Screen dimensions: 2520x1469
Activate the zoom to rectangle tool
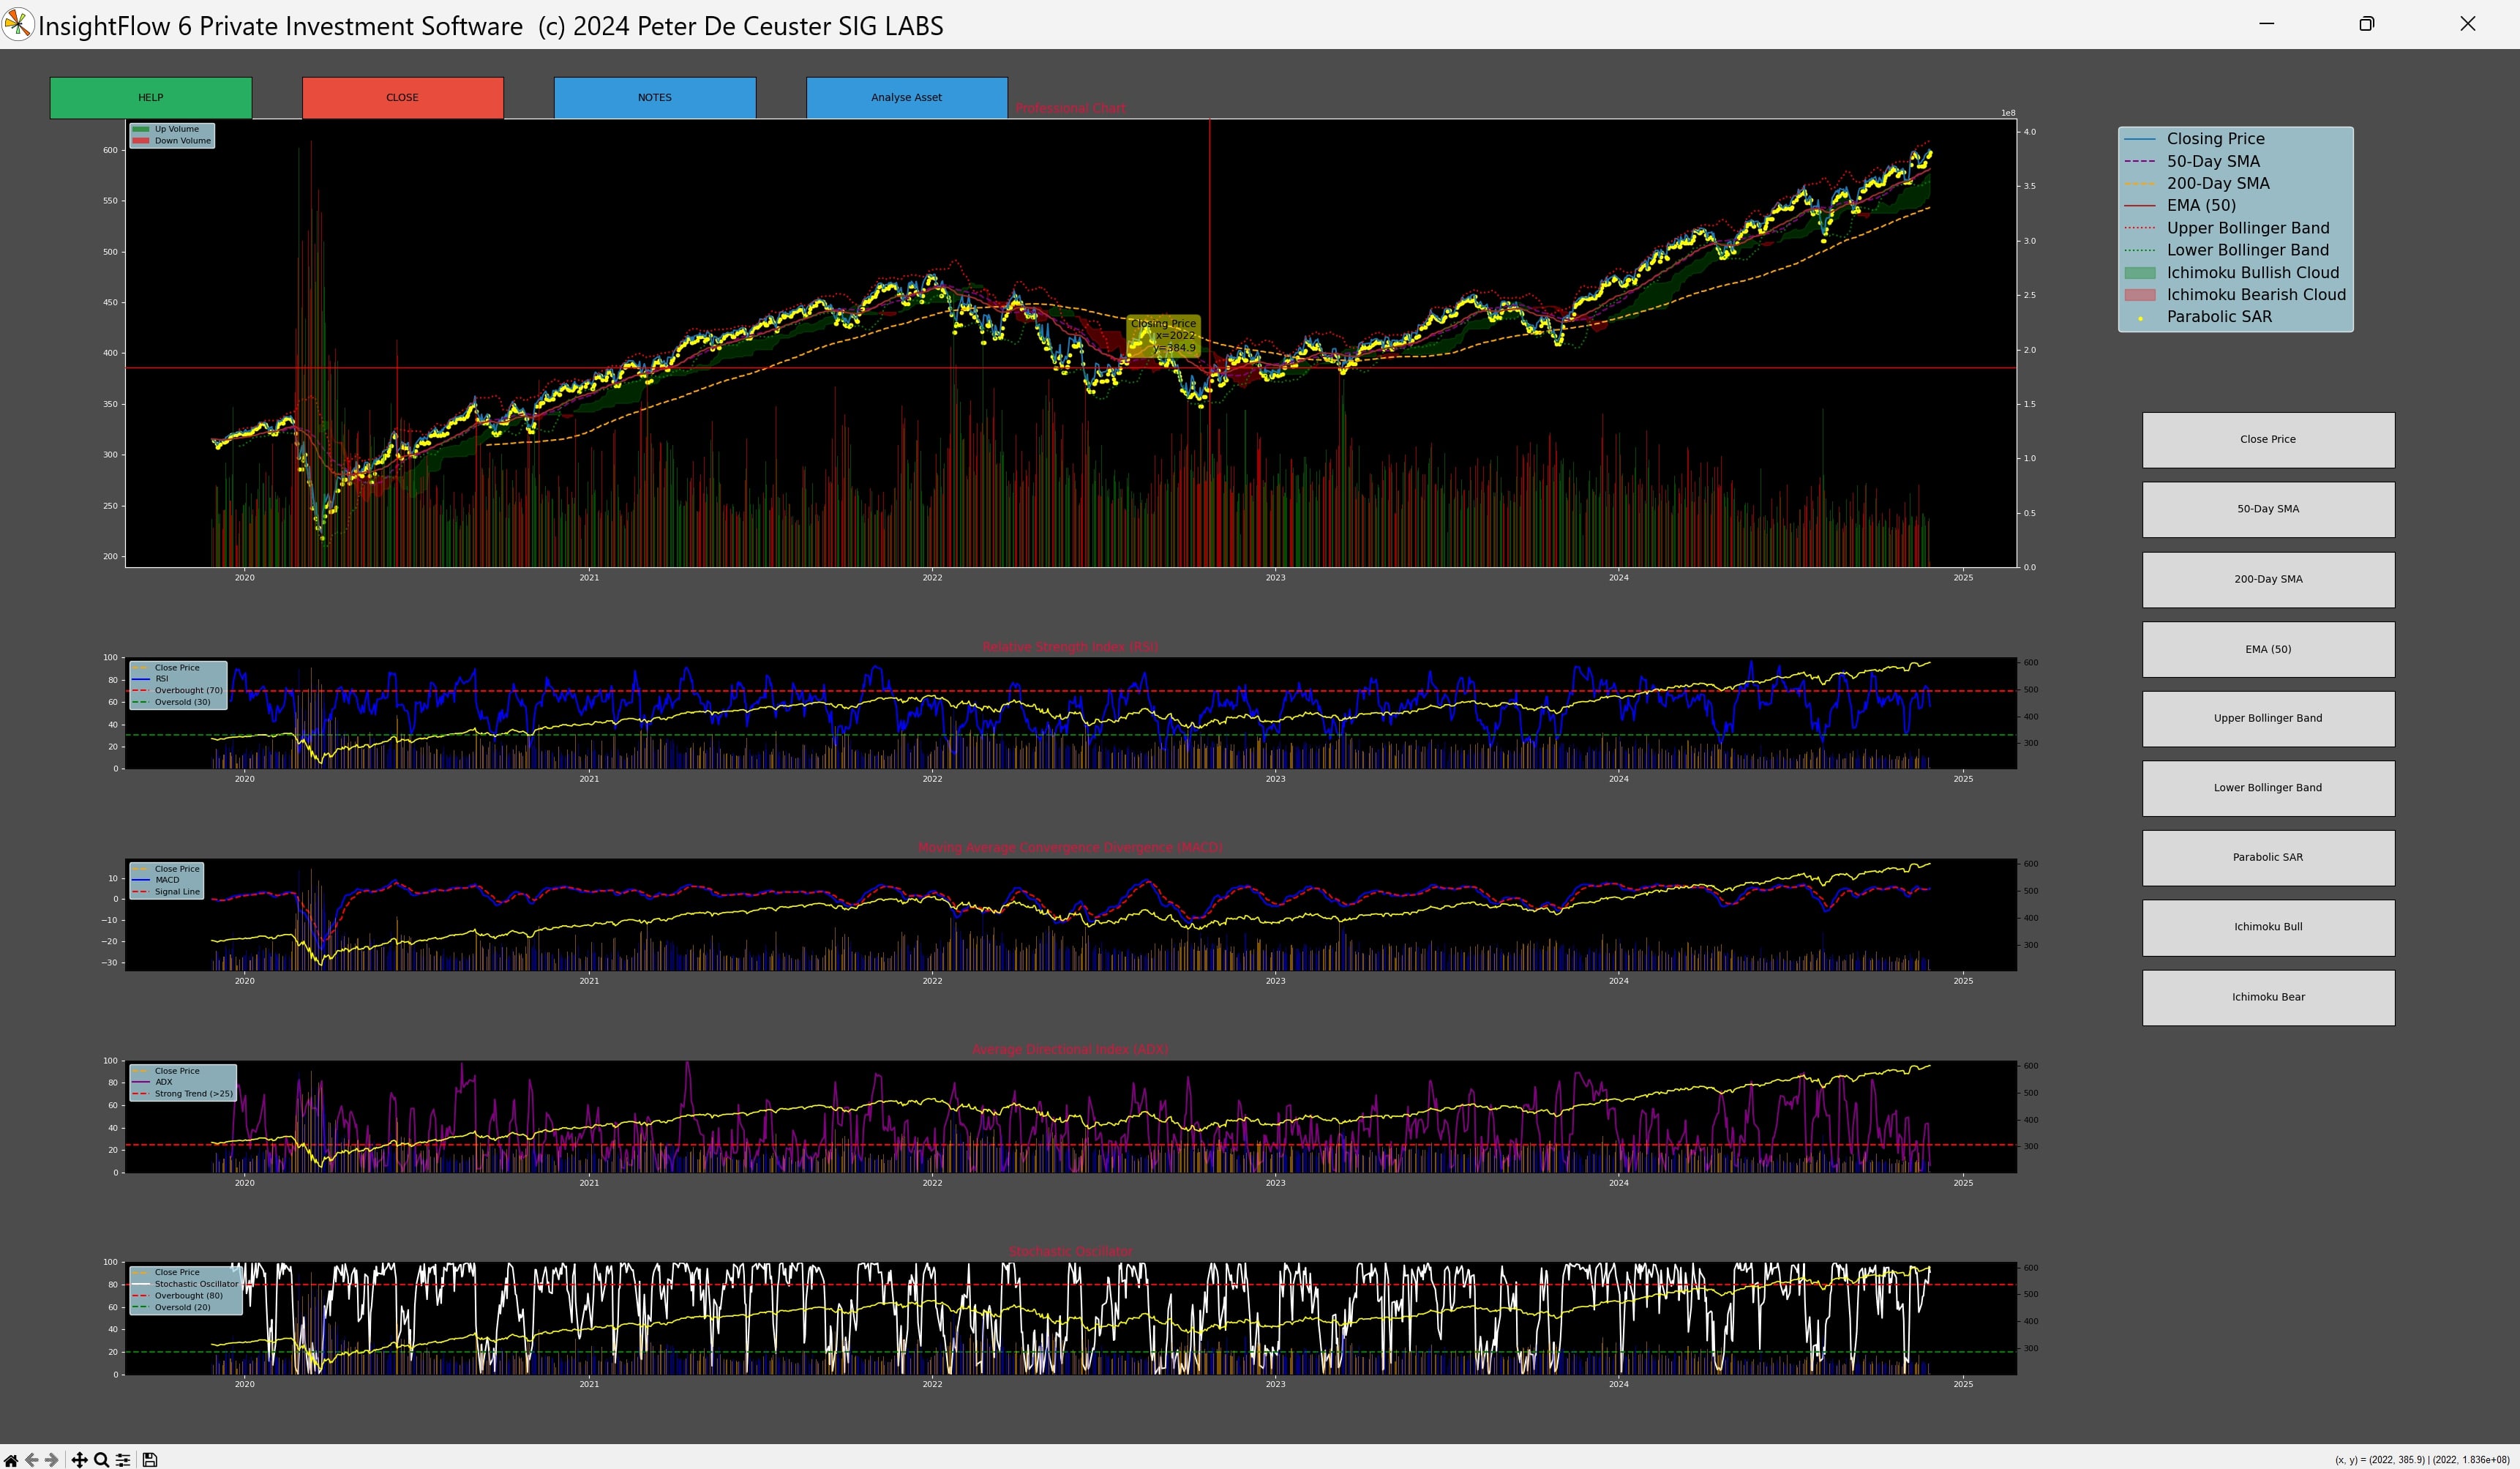click(101, 1460)
